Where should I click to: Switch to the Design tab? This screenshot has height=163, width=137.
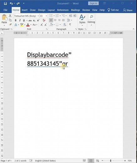pyautogui.click(x=42, y=10)
